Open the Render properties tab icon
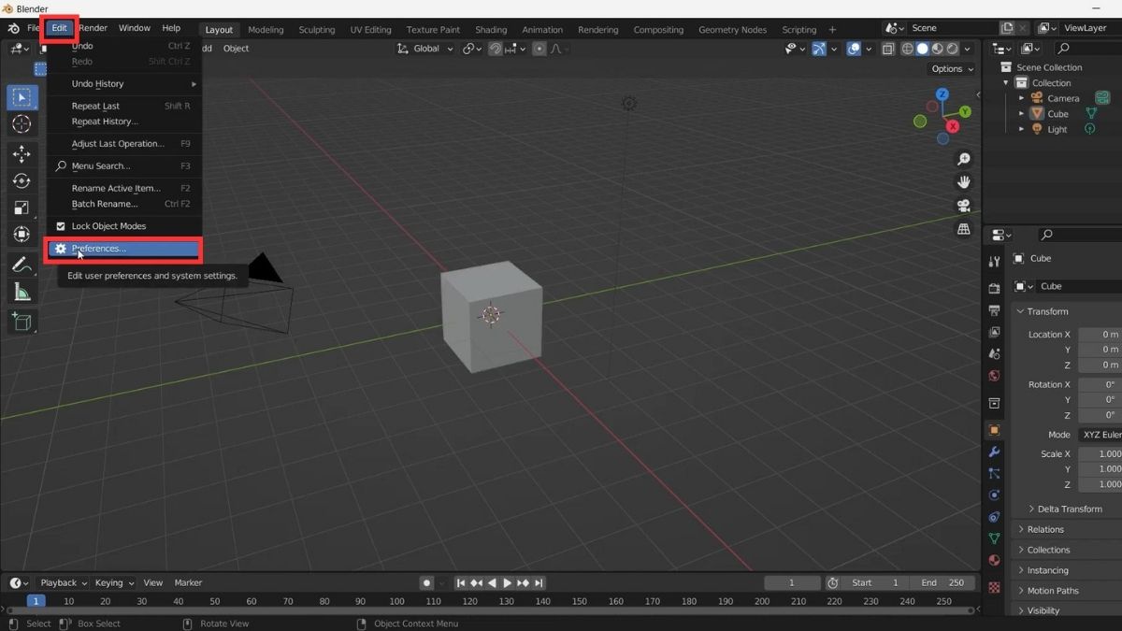This screenshot has width=1122, height=631. click(x=994, y=288)
